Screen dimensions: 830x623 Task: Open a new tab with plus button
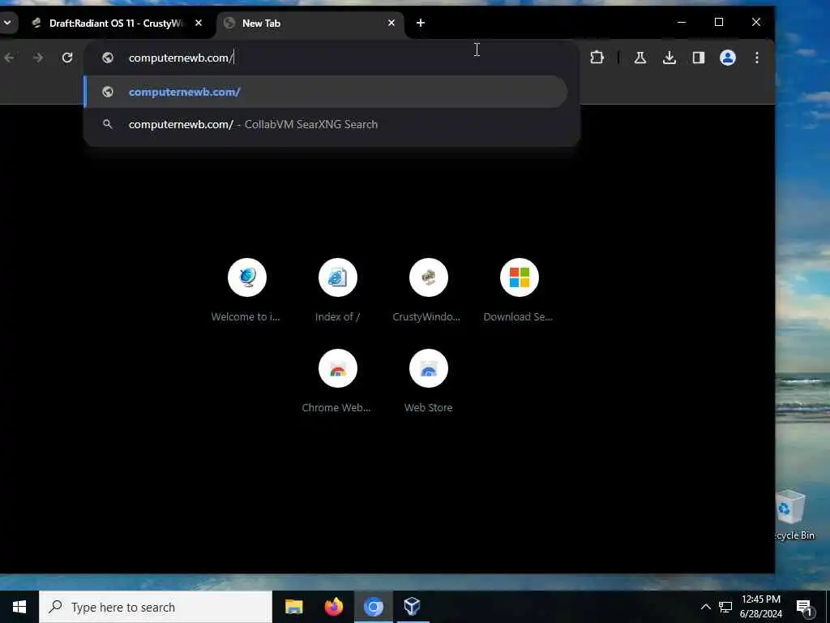click(x=421, y=23)
